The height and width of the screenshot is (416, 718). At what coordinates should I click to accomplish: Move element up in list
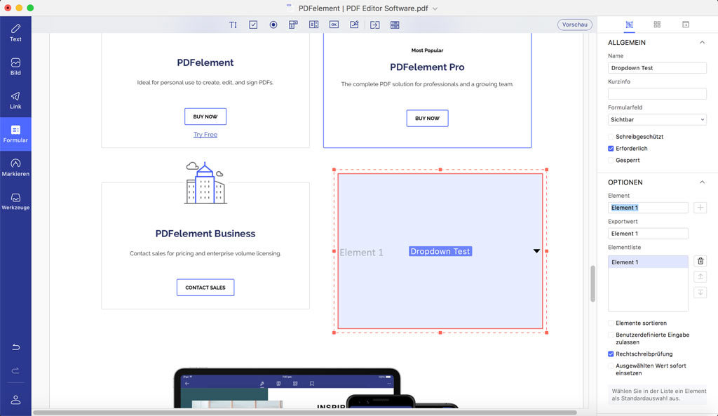pyautogui.click(x=700, y=276)
